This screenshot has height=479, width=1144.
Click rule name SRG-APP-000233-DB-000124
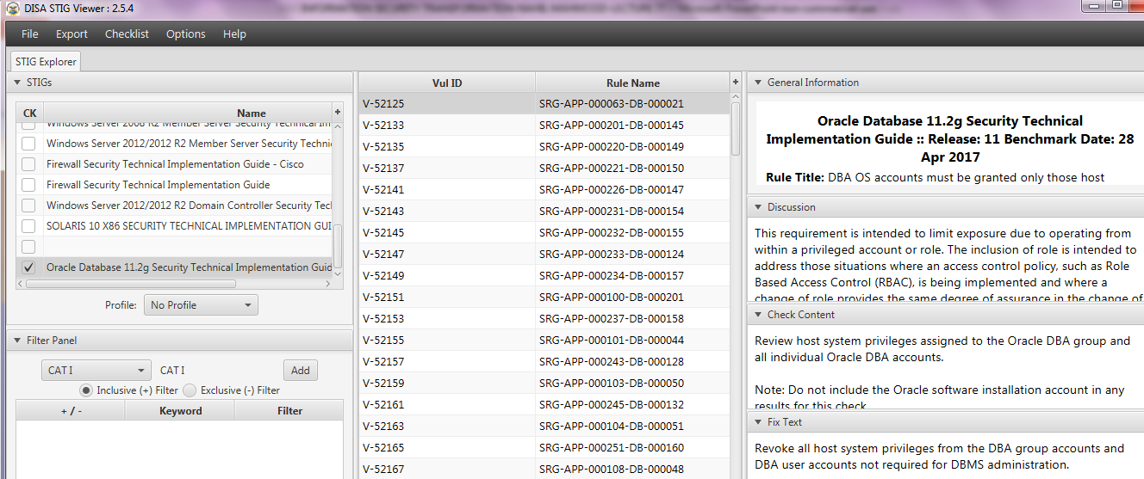pyautogui.click(x=612, y=255)
